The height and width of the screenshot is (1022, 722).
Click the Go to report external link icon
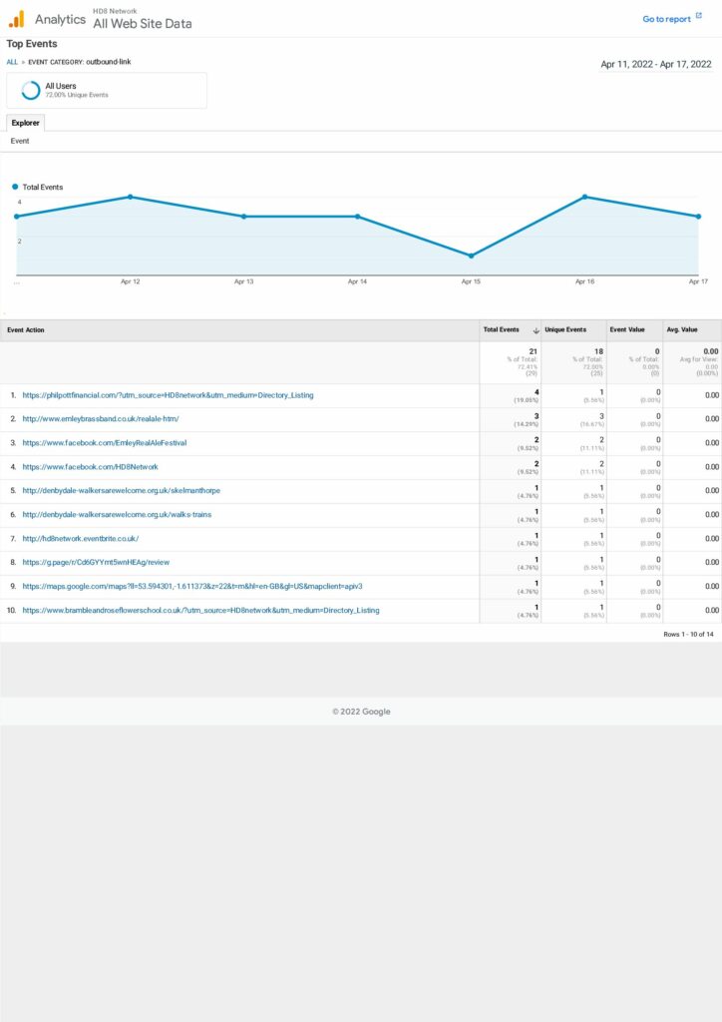[x=698, y=17]
